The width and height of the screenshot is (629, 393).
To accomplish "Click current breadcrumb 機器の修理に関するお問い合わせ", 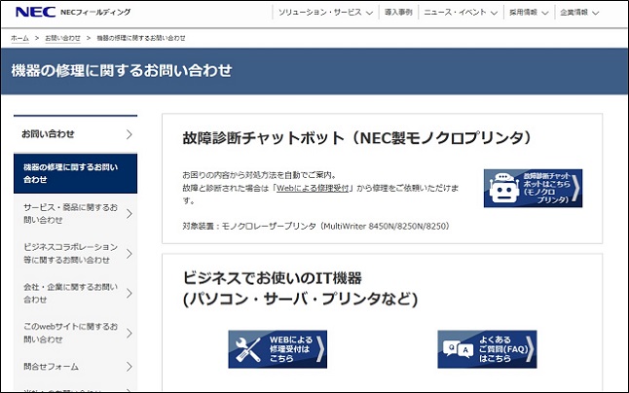I will point(141,38).
